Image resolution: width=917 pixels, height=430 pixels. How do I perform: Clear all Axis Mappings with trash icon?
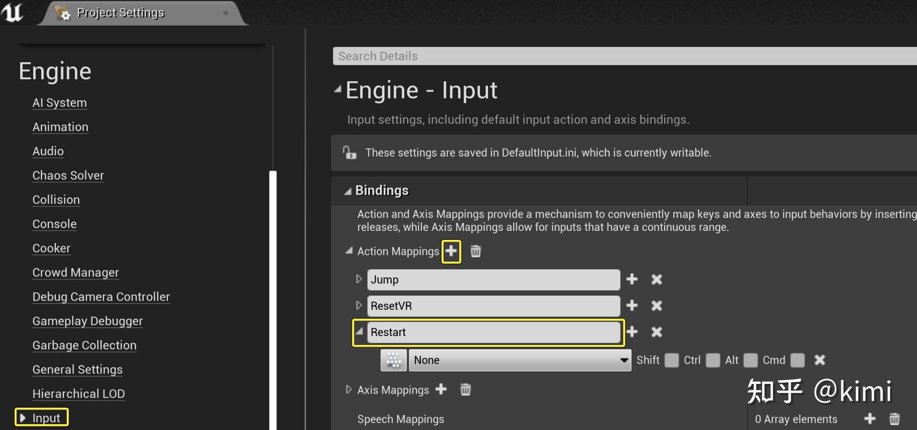click(466, 390)
